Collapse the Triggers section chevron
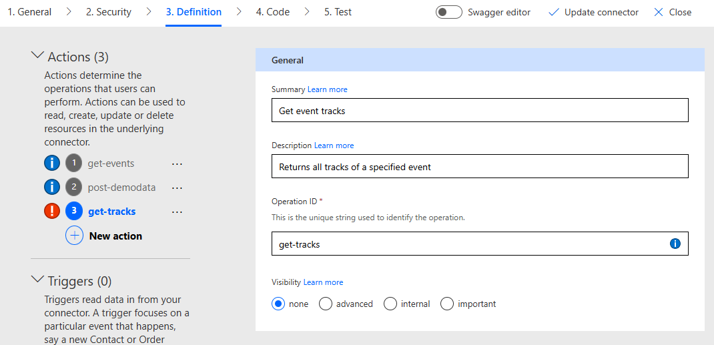This screenshot has width=714, height=345. tap(38, 281)
